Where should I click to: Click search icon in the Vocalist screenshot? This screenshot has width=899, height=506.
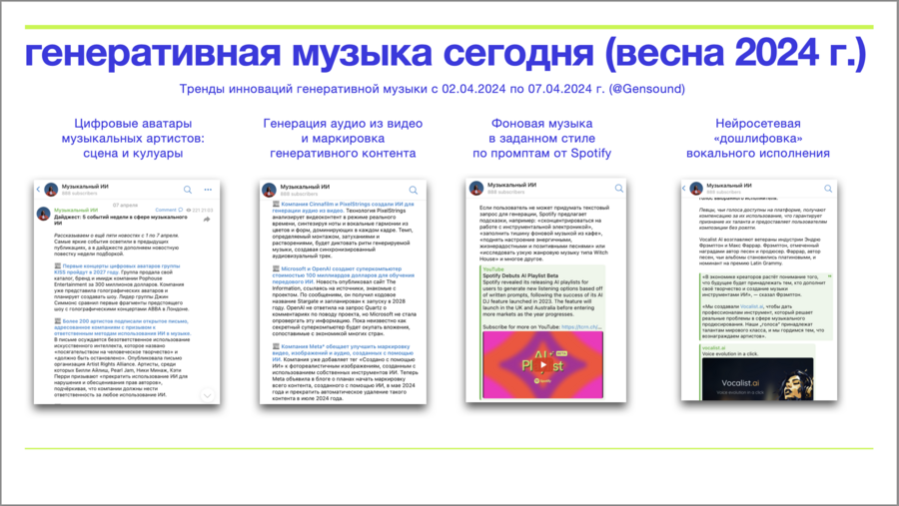[x=828, y=189]
